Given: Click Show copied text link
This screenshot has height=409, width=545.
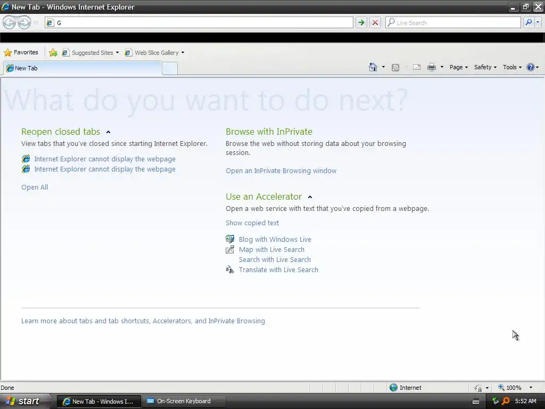Looking at the screenshot, I should click(x=252, y=223).
